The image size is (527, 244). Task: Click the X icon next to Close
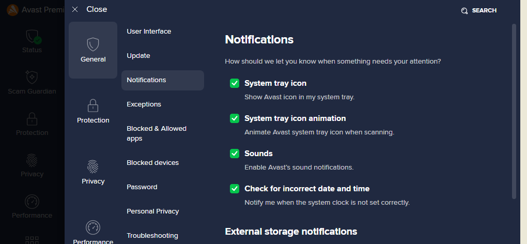(75, 9)
